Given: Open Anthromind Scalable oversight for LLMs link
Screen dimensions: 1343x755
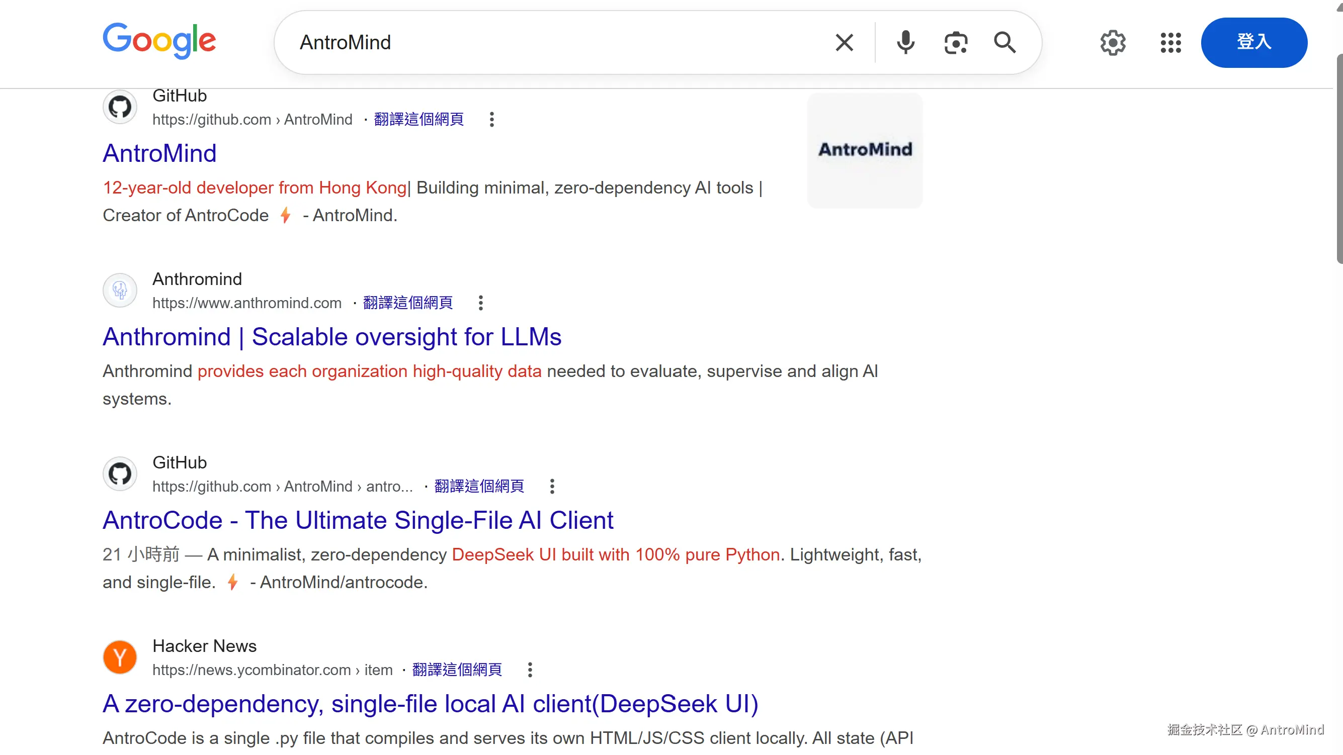Looking at the screenshot, I should [331, 337].
